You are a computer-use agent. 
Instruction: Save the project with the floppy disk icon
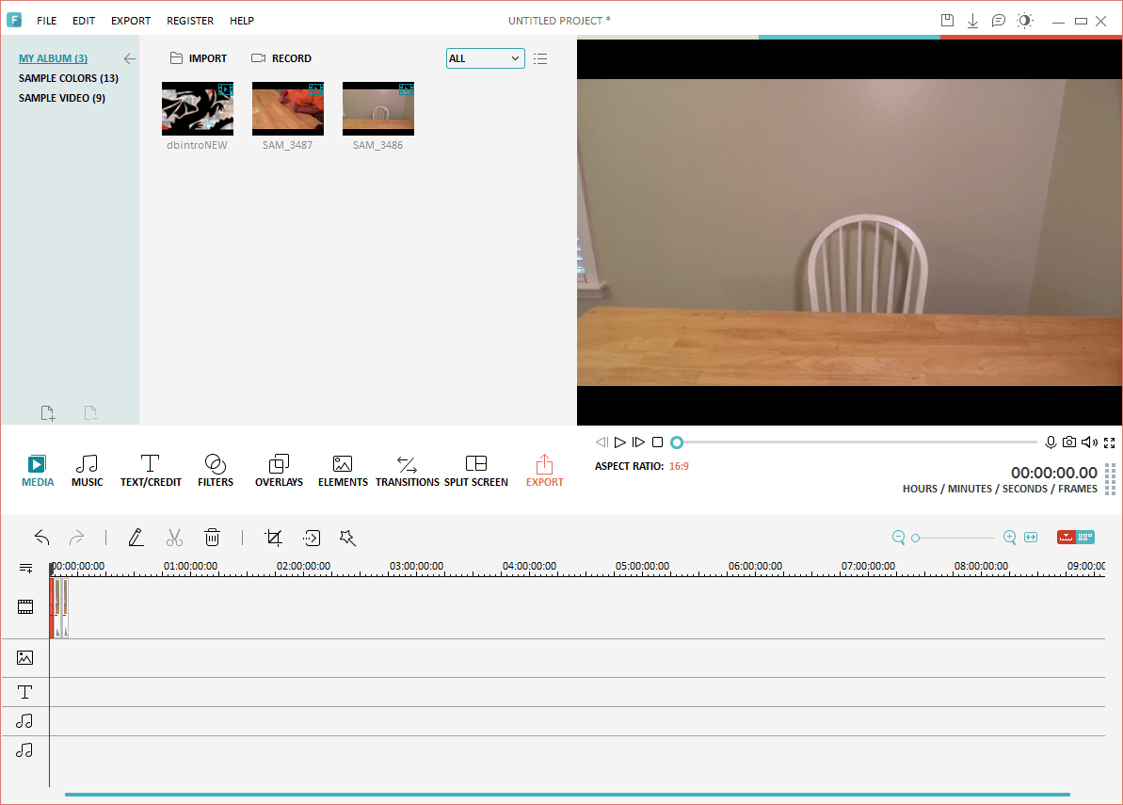947,21
